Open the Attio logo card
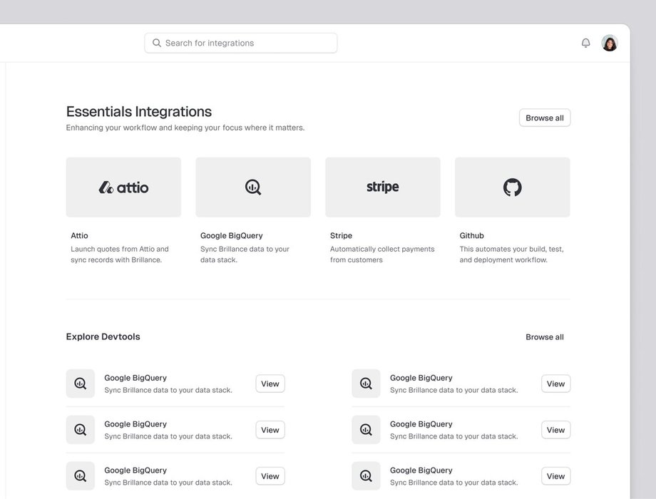Image resolution: width=656 pixels, height=499 pixels. pyautogui.click(x=123, y=187)
